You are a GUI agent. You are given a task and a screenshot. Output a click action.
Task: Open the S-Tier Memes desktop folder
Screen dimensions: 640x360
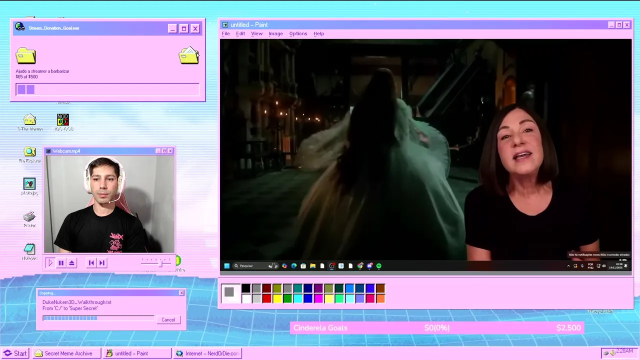click(30, 122)
